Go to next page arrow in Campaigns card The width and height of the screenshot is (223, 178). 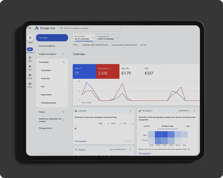[132, 141]
